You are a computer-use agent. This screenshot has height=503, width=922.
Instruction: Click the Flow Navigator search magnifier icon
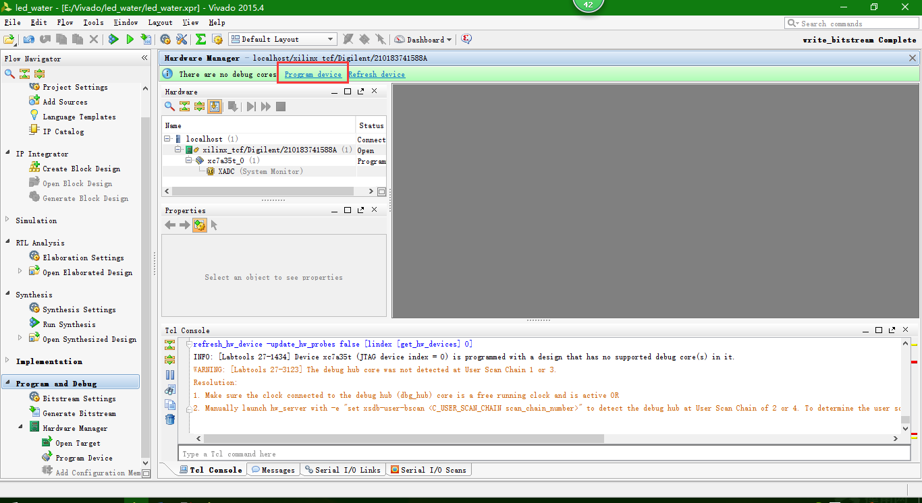coord(9,73)
